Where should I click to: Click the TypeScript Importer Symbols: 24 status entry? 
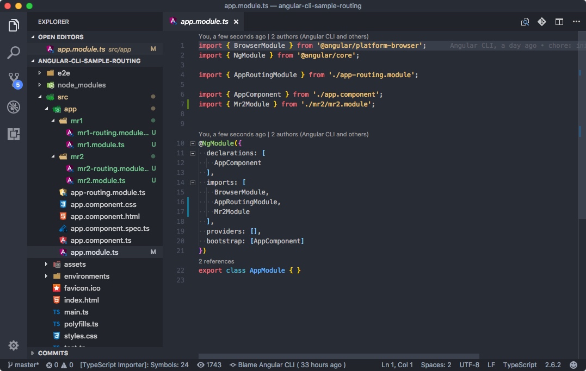pos(134,364)
